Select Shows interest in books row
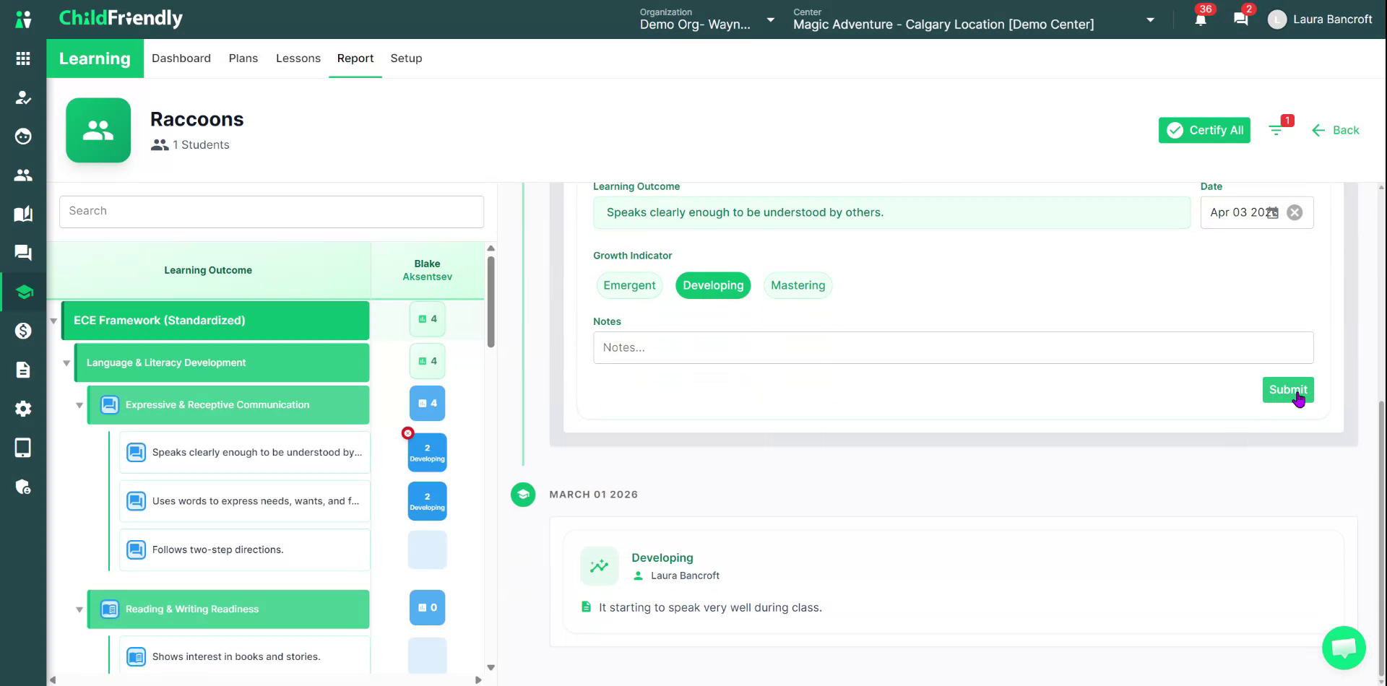Image resolution: width=1387 pixels, height=686 pixels. [245, 656]
